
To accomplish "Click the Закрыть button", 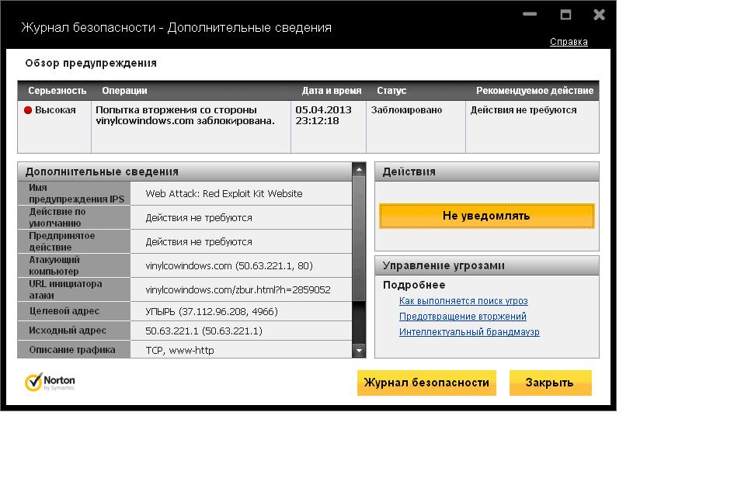I will click(550, 383).
